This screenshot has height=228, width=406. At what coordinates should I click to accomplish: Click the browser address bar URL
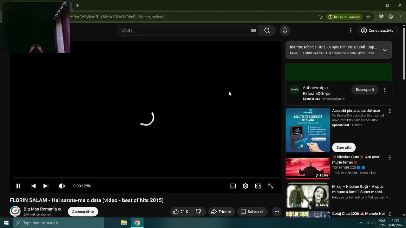pyautogui.click(x=117, y=17)
